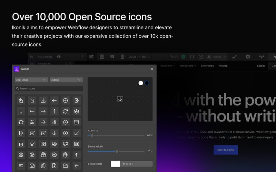This screenshot has height=172, width=276.
Task: Click the Log in link
Action: click(261, 66)
